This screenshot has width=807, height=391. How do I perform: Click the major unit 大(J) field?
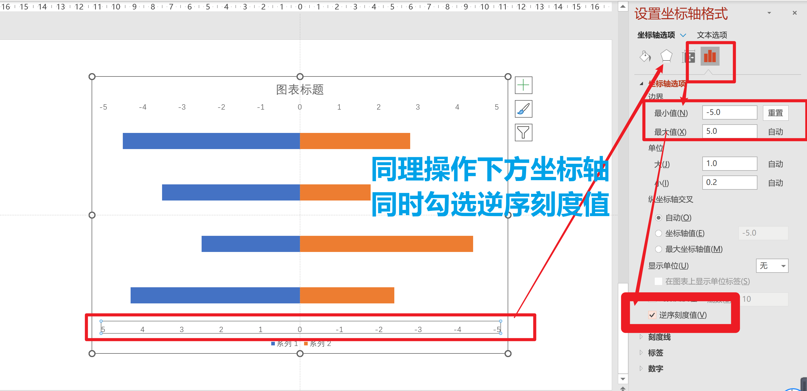point(730,164)
